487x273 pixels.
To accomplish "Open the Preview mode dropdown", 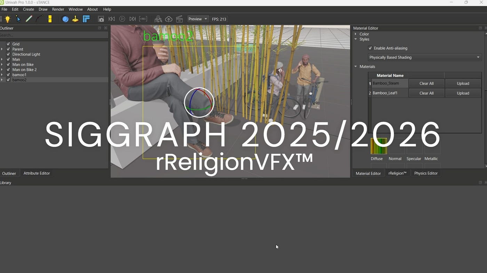I will pyautogui.click(x=198, y=19).
